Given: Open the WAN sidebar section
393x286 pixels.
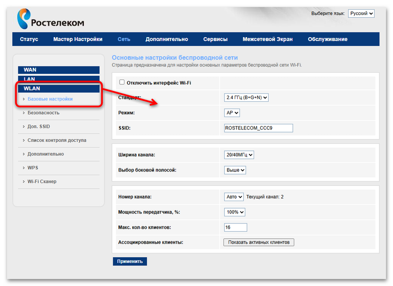Looking at the screenshot, I should pyautogui.click(x=59, y=70).
